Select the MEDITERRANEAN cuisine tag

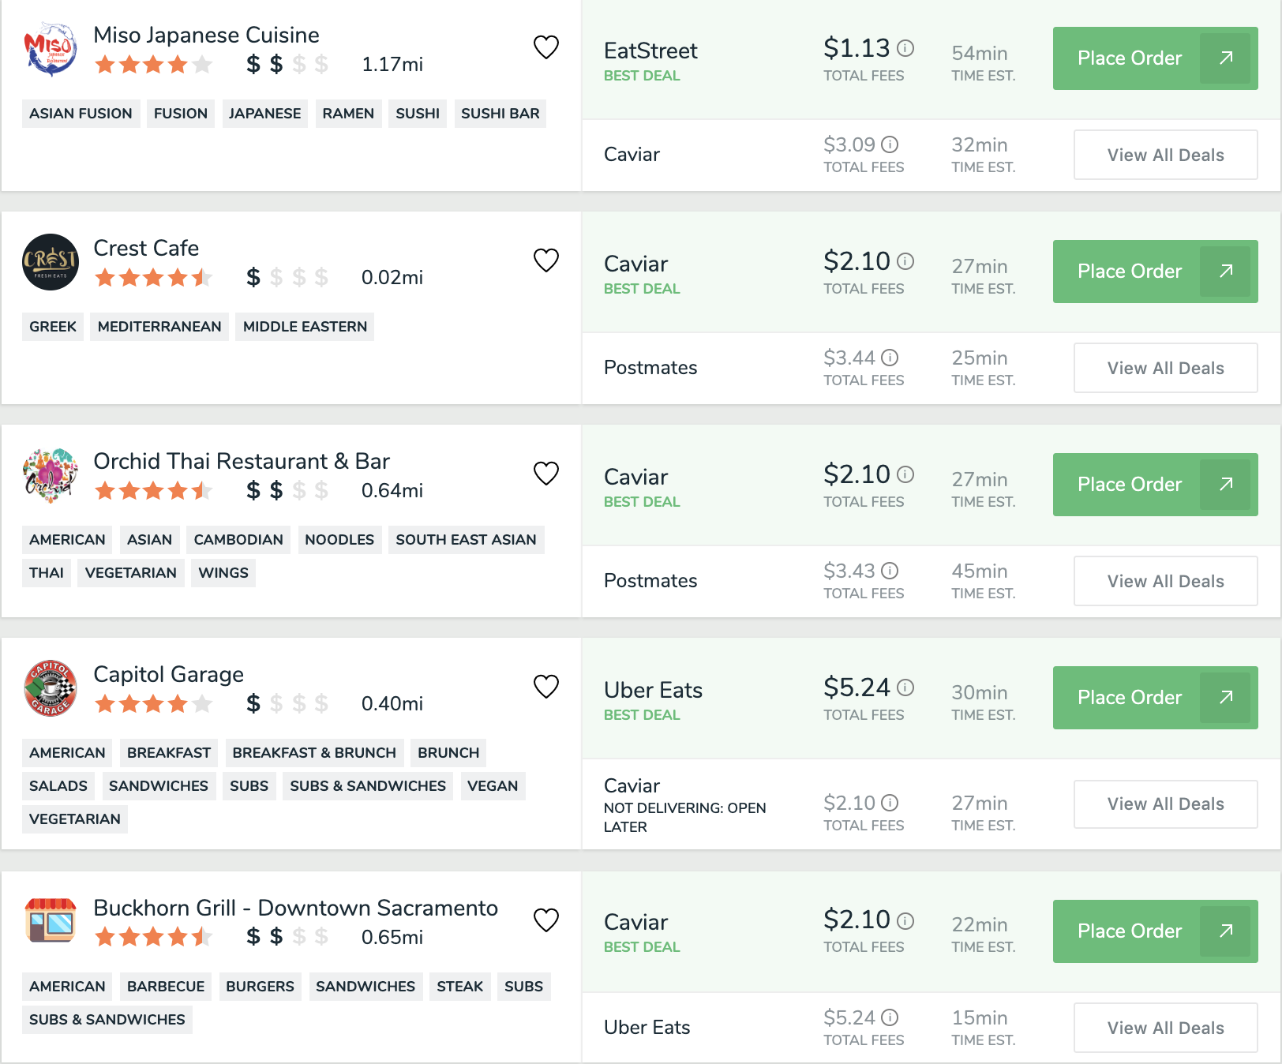point(159,327)
